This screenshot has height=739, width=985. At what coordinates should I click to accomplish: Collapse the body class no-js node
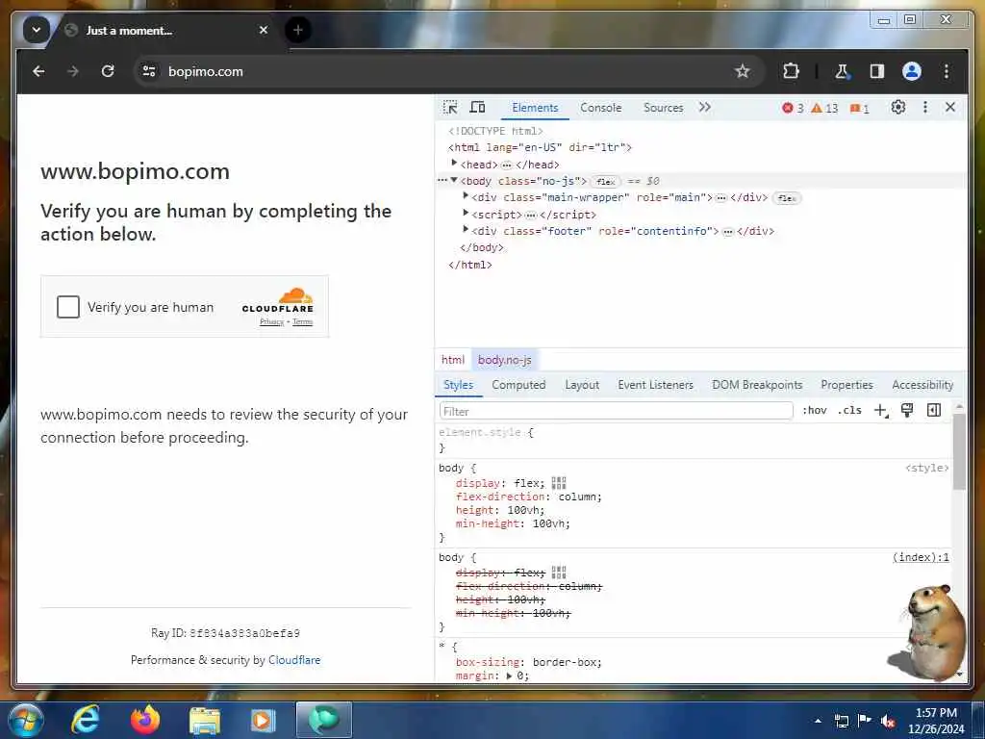tap(454, 180)
